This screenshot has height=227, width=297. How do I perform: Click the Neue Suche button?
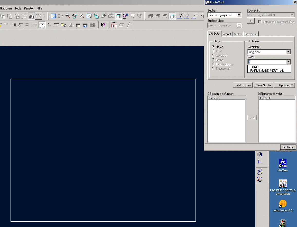point(263,85)
